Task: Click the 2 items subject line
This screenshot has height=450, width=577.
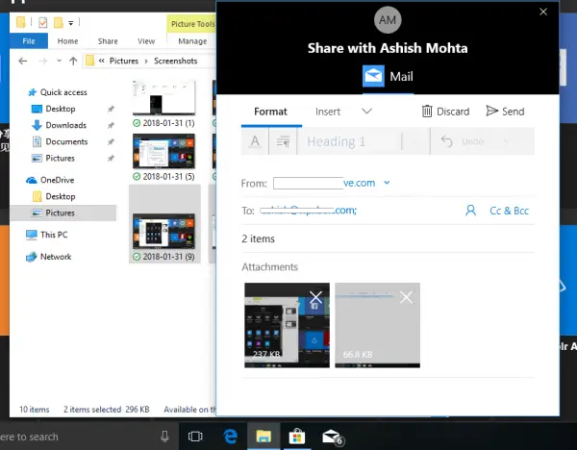Action: [x=388, y=238]
